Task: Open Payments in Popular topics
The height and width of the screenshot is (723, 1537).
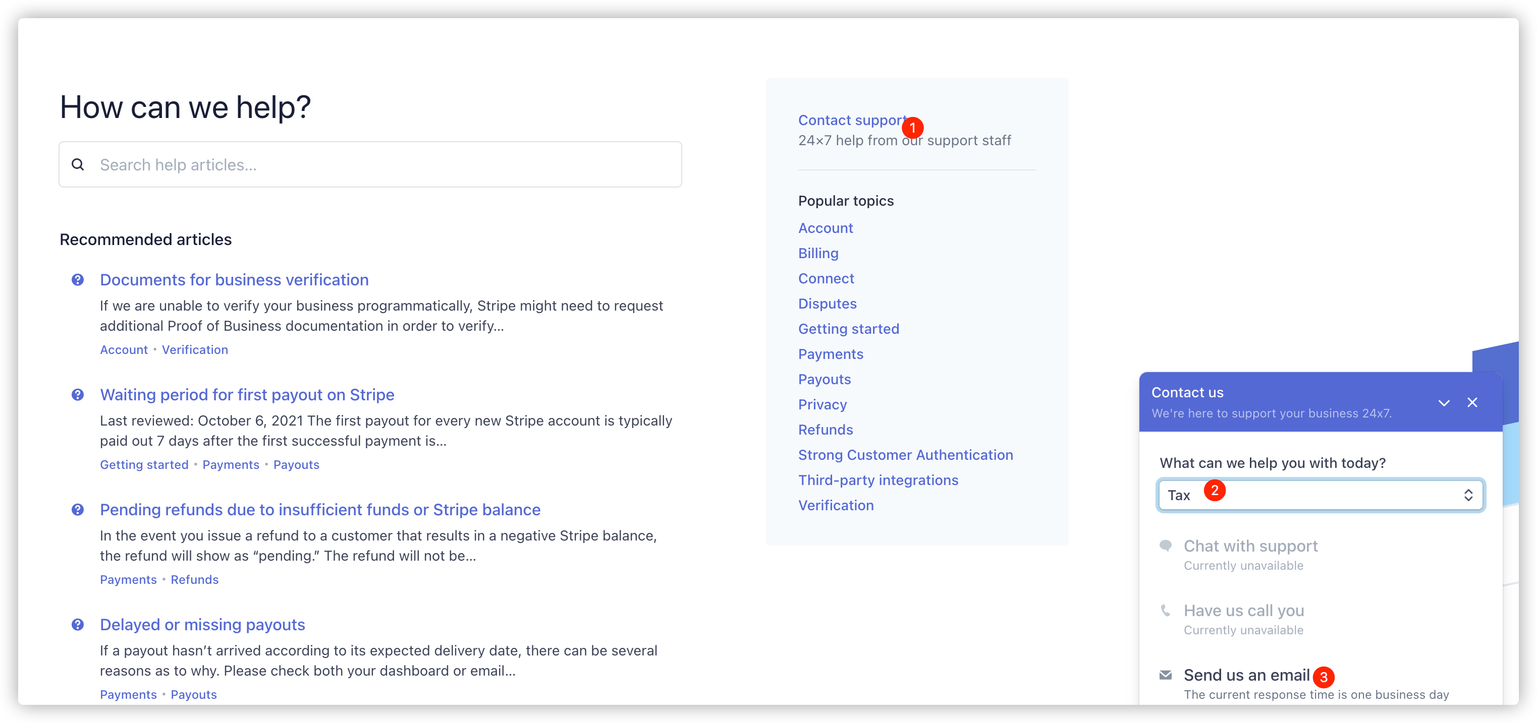Action: coord(831,354)
